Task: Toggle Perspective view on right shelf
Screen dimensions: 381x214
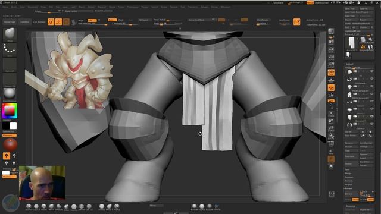Action: (331, 73)
